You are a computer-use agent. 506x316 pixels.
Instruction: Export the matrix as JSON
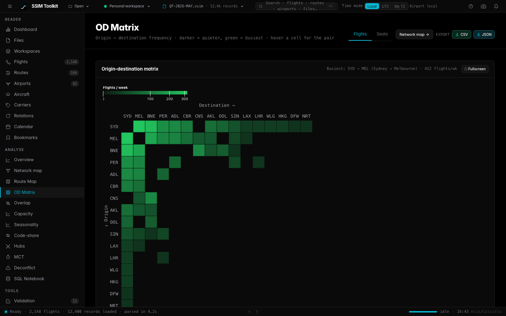484,34
